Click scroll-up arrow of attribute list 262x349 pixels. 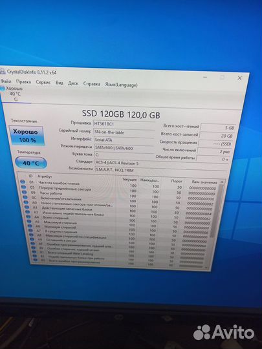[x=222, y=182]
